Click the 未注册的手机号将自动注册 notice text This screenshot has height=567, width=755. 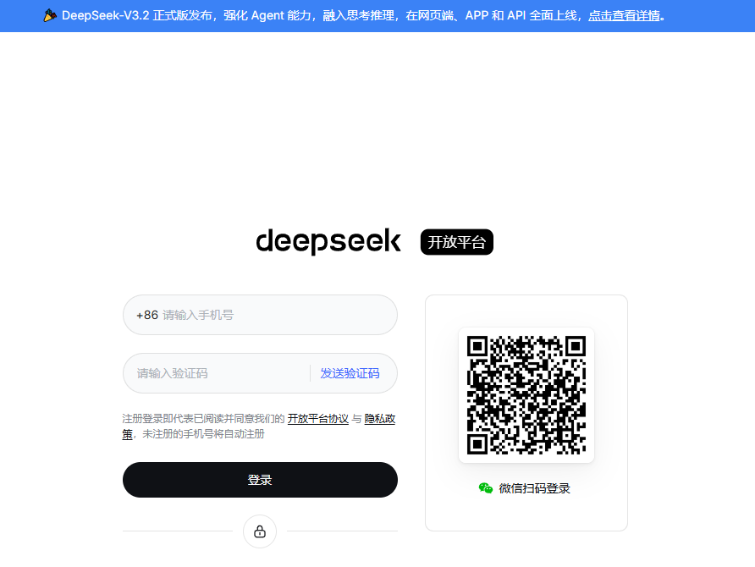tap(203, 434)
